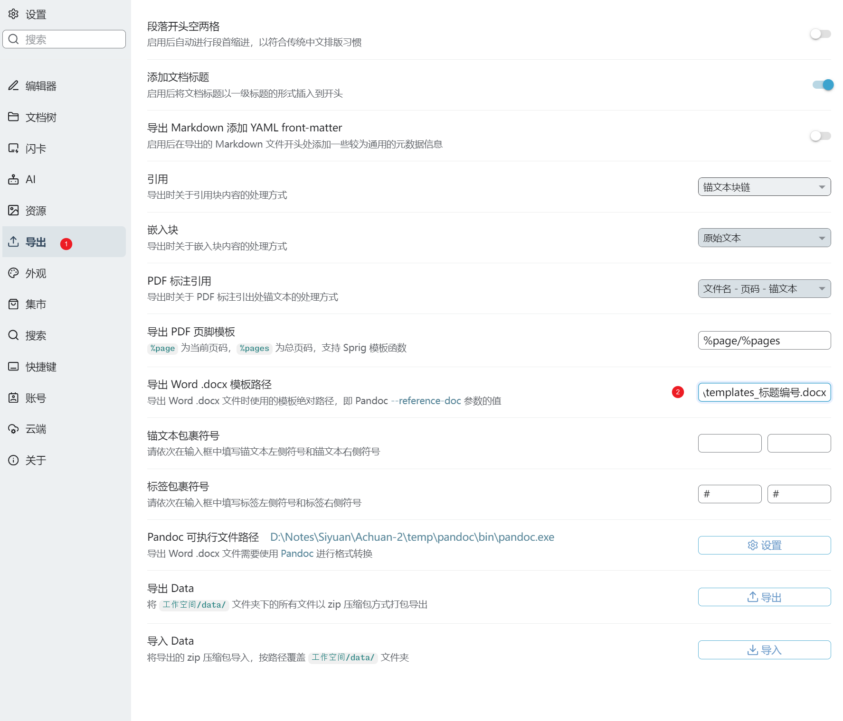This screenshot has width=843, height=721.
Task: Expand the 嵌入块 dropdown showing 原始文本
Action: click(764, 238)
